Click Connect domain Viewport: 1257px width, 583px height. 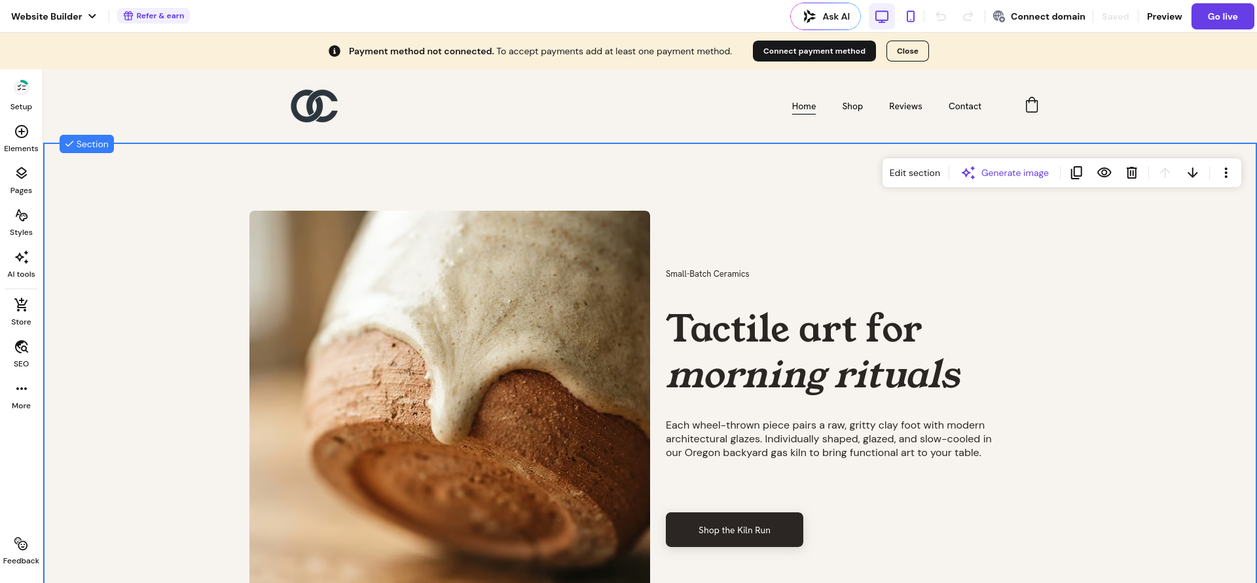point(1039,16)
